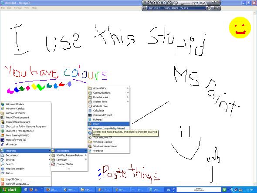Click the media player's volume slider handle

pyautogui.click(x=182, y=3)
